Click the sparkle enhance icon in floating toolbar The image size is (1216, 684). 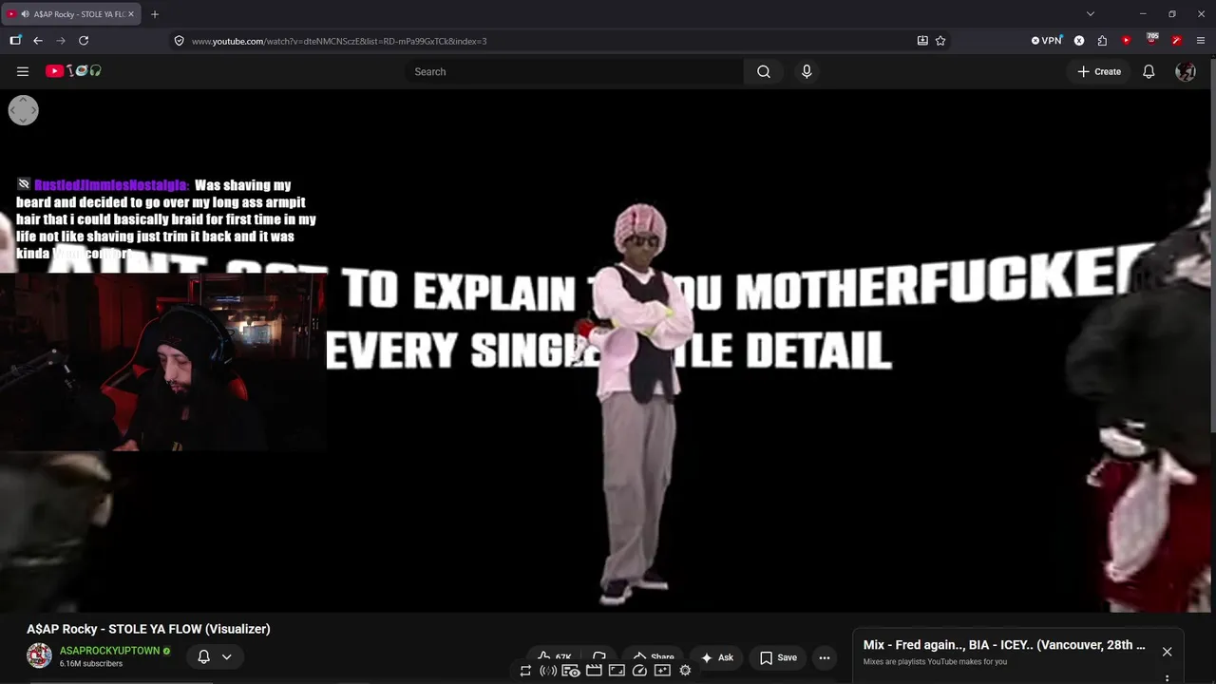[662, 671]
